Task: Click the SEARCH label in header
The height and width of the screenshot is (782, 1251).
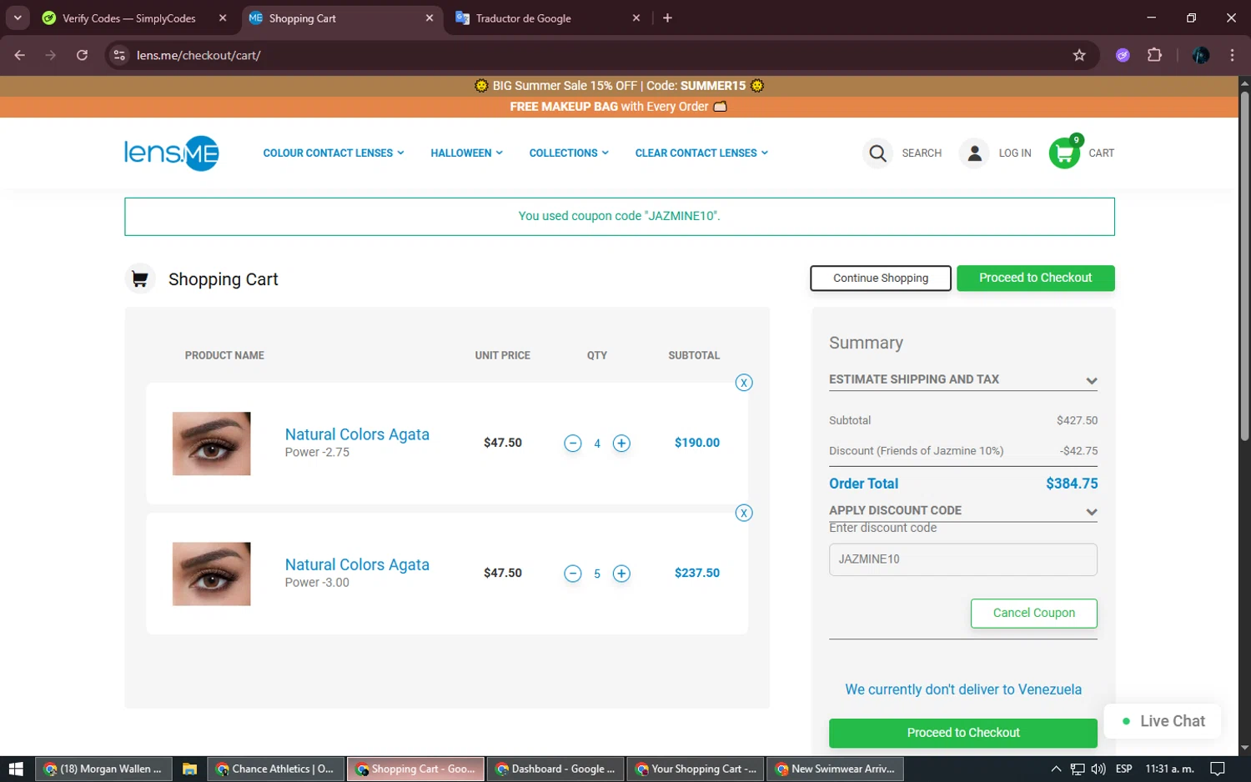Action: (x=922, y=153)
